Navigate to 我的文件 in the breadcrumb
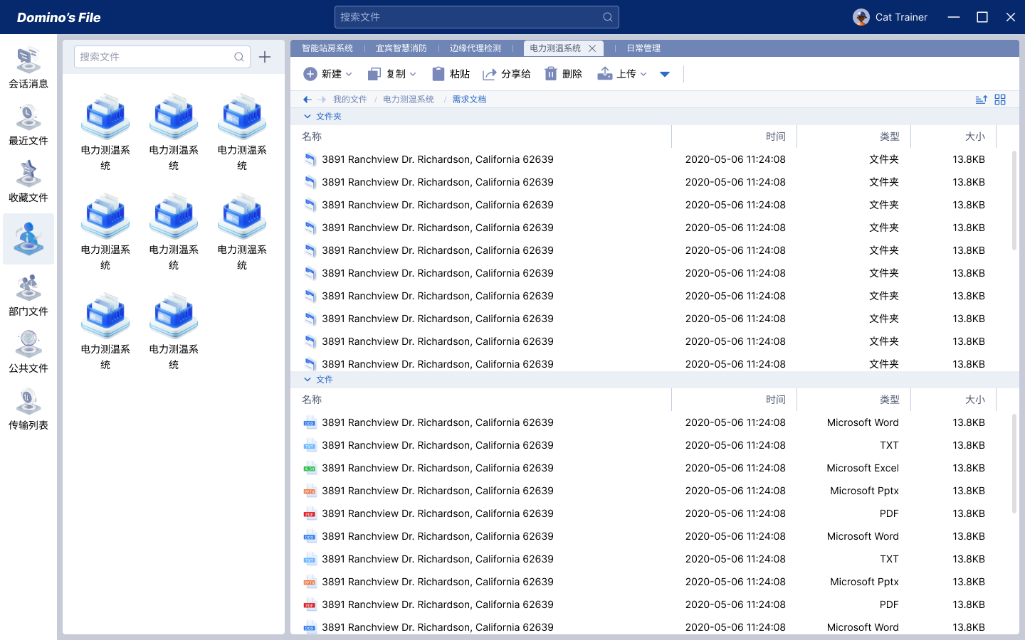1025x640 pixels. (349, 100)
